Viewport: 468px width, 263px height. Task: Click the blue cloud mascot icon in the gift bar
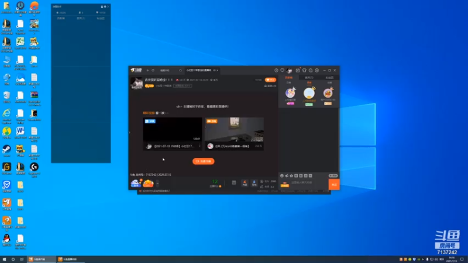(x=136, y=183)
